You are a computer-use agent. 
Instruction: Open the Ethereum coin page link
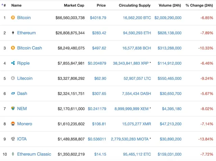tap(26, 33)
